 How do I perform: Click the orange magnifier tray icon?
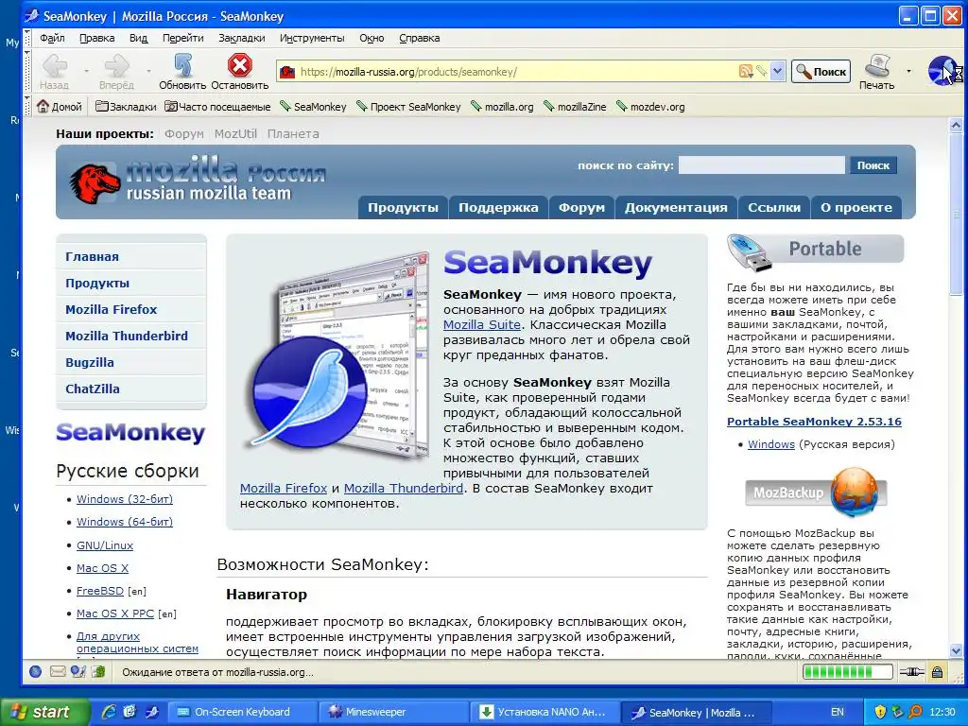point(915,712)
